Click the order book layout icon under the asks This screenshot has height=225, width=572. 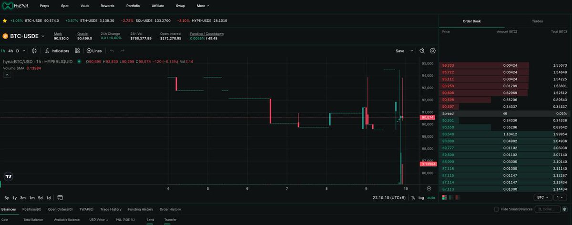tap(445, 197)
